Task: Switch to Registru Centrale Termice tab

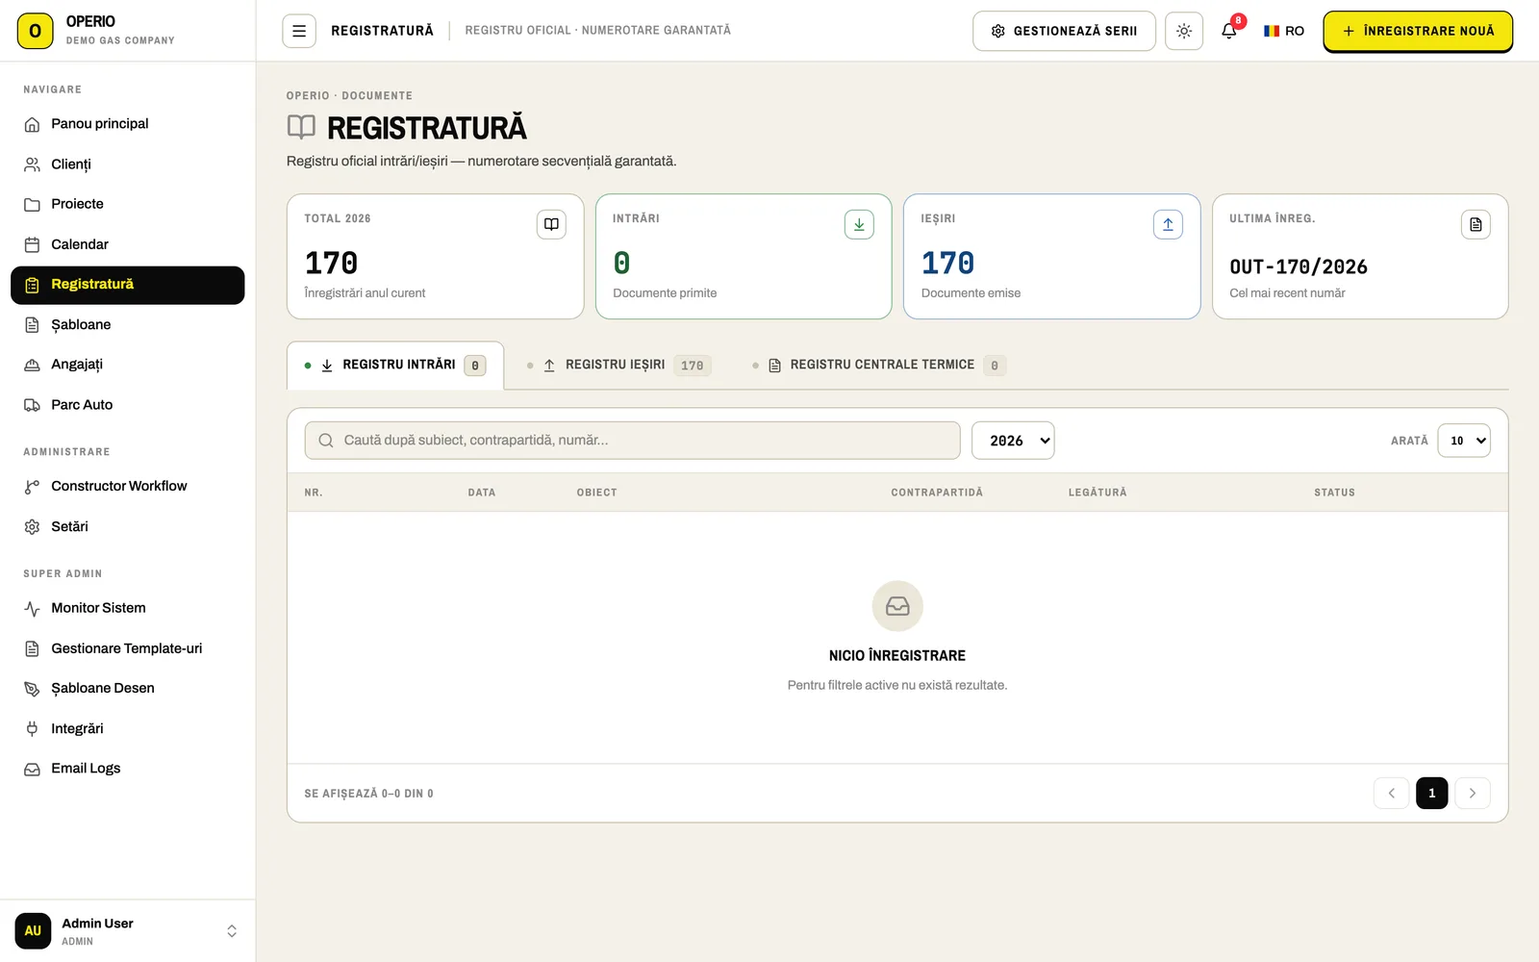Action: [879, 366]
